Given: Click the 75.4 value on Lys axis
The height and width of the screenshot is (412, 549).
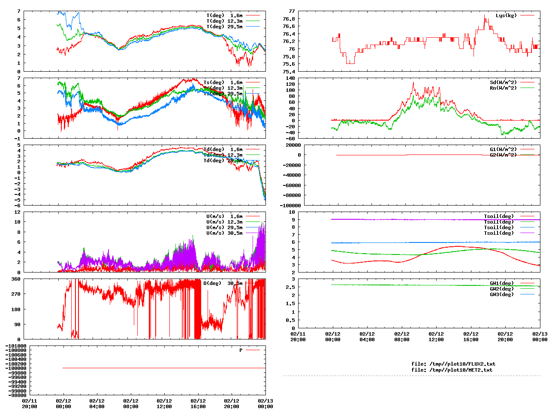Looking at the screenshot, I should click(289, 72).
